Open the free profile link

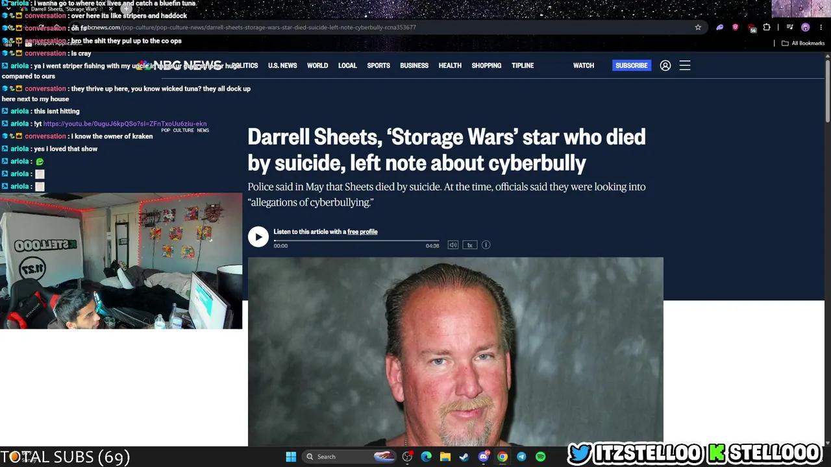(362, 232)
